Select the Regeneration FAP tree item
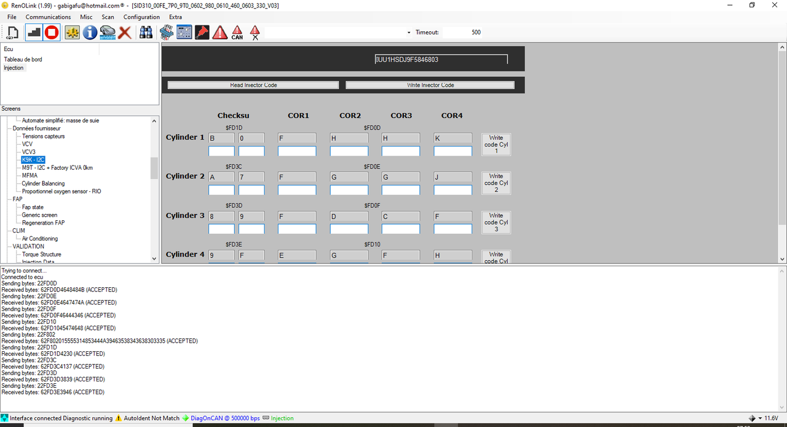This screenshot has width=787, height=427. 43,223
